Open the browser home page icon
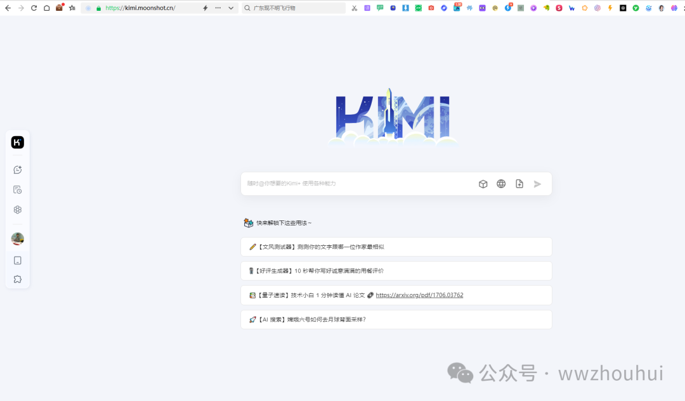Screen dimensions: 685x401 click(47, 8)
